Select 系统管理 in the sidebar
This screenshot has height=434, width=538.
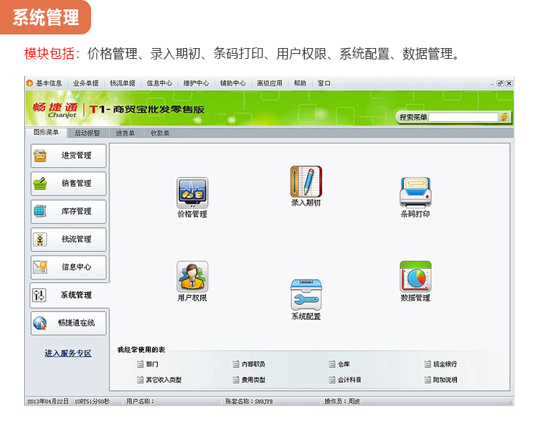click(x=68, y=295)
